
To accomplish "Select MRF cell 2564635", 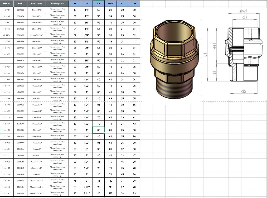I will click(21, 92).
